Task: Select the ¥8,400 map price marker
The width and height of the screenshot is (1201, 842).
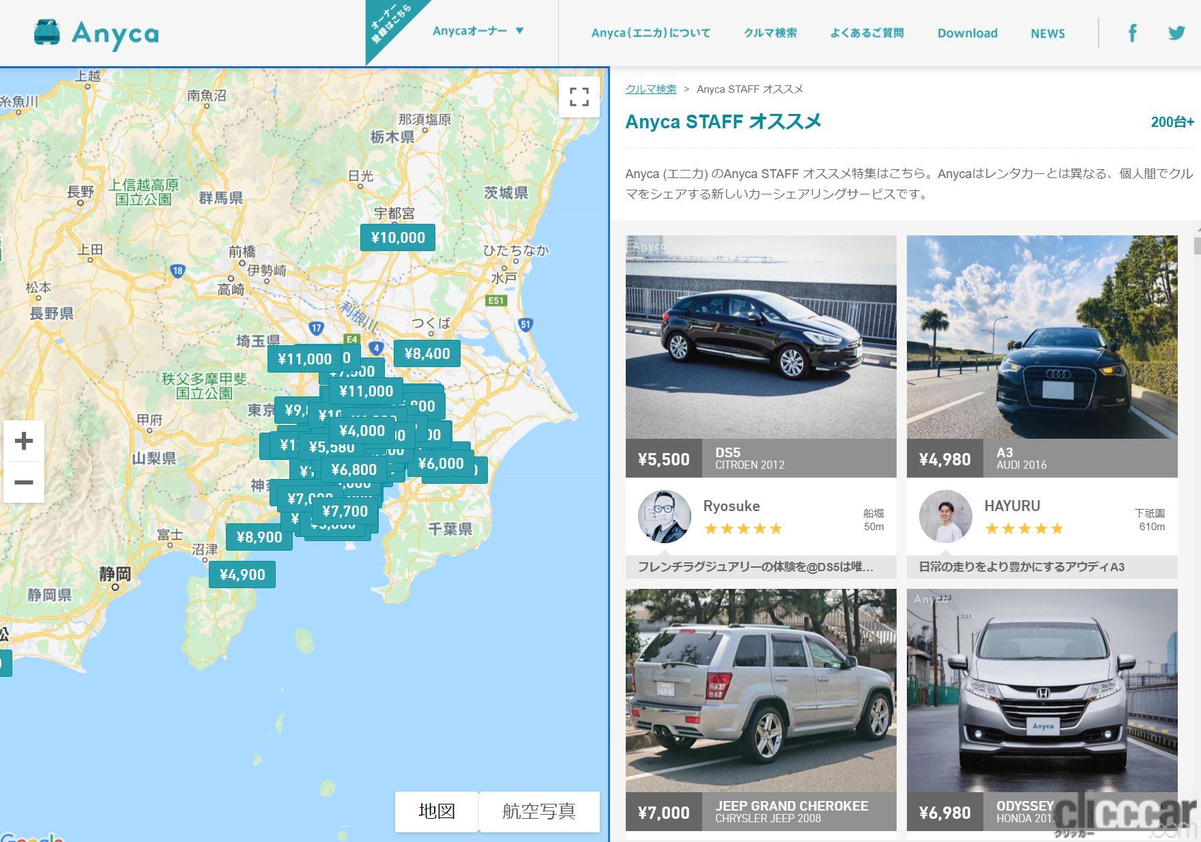Action: (x=427, y=353)
